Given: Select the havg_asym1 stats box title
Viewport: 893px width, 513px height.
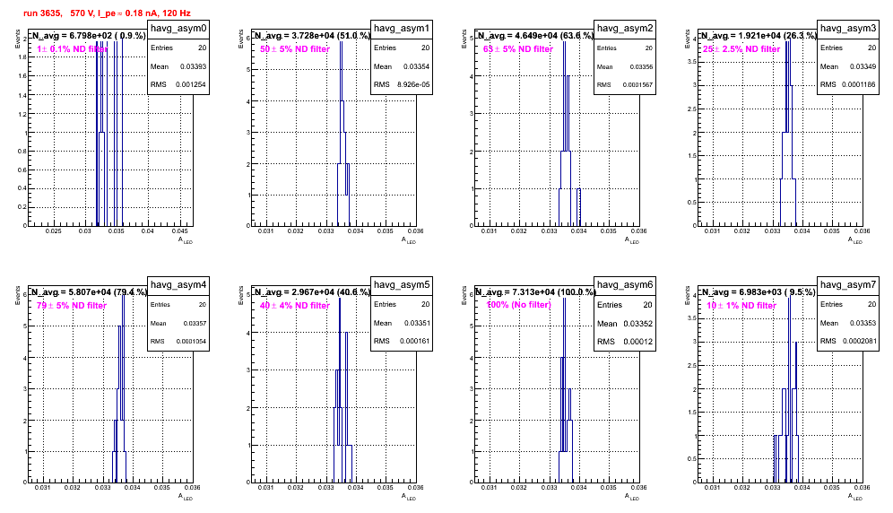Looking at the screenshot, I should click(402, 29).
